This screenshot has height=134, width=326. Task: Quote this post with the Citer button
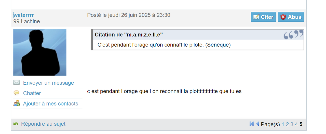263,17
